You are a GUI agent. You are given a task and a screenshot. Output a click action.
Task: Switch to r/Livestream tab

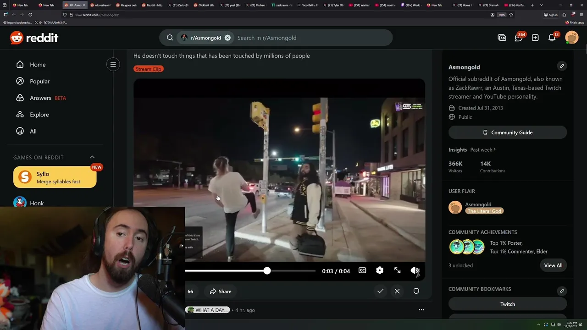(x=100, y=5)
